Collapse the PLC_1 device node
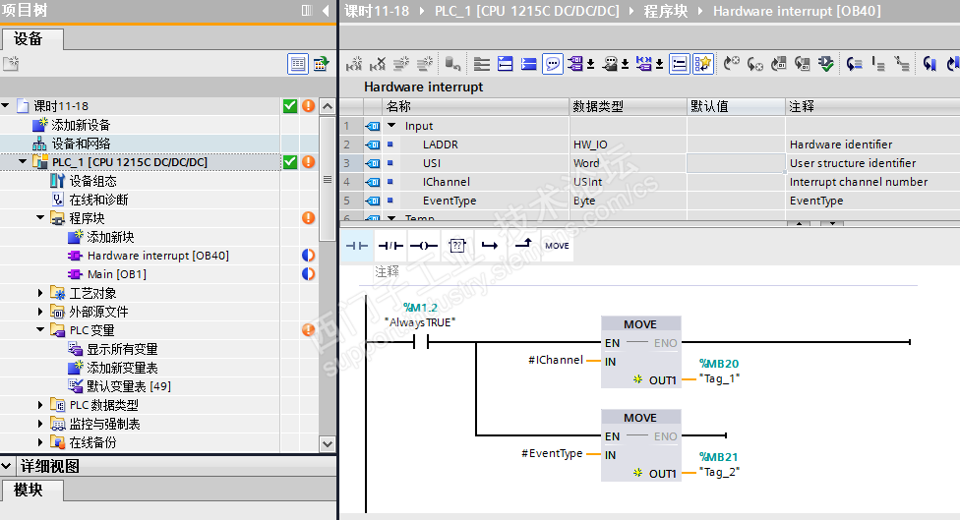Image resolution: width=960 pixels, height=520 pixels. 23,161
